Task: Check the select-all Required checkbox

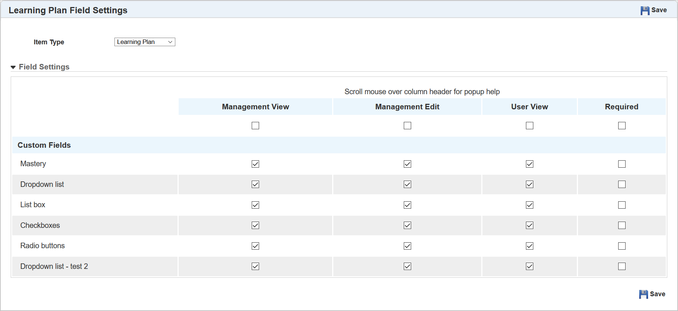Action: (622, 126)
